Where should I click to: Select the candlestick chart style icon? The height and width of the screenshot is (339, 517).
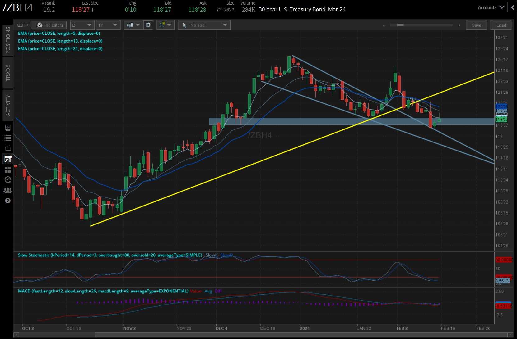(x=130, y=25)
